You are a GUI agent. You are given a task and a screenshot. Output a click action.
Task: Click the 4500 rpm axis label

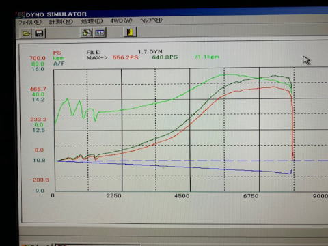182,196
